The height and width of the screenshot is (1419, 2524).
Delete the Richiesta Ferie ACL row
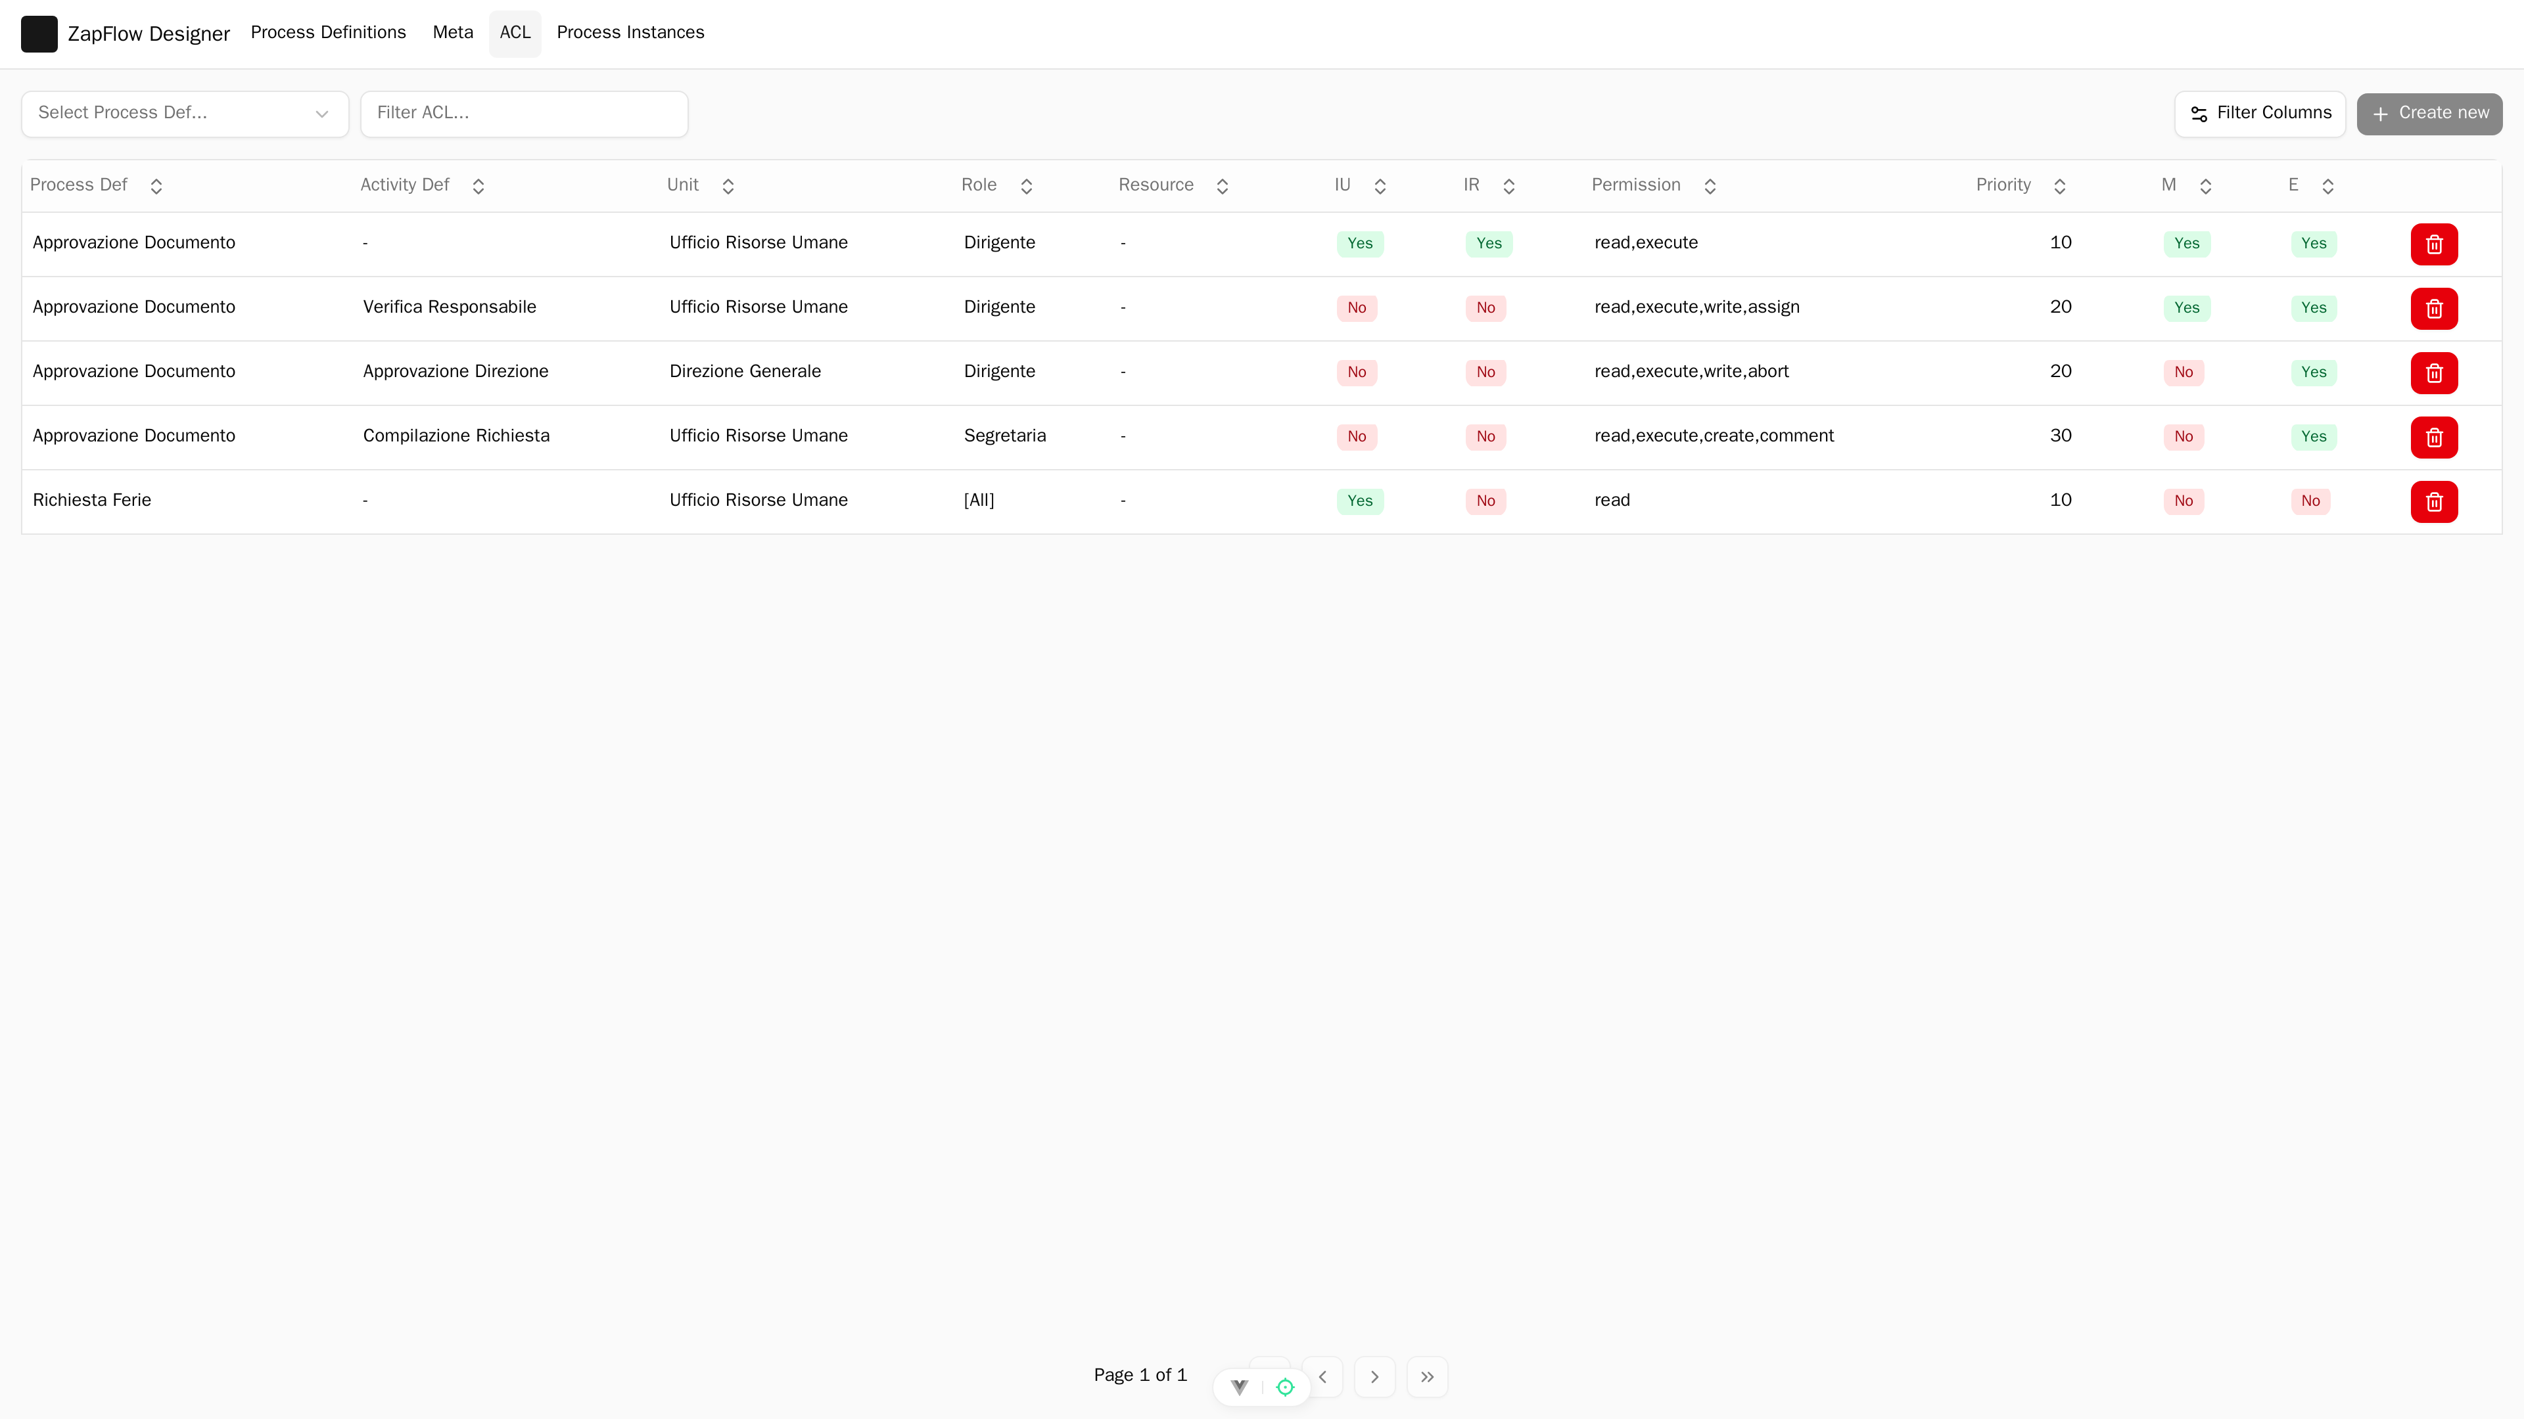2434,503
